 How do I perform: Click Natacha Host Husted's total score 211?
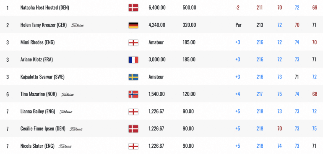[x=260, y=8]
